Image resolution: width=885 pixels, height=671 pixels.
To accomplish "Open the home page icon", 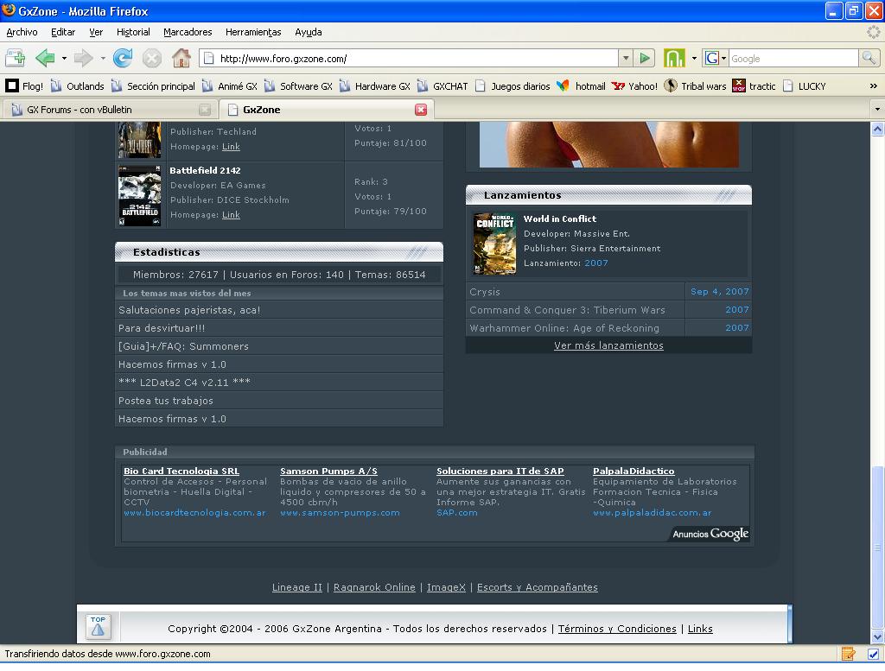I will coord(181,58).
